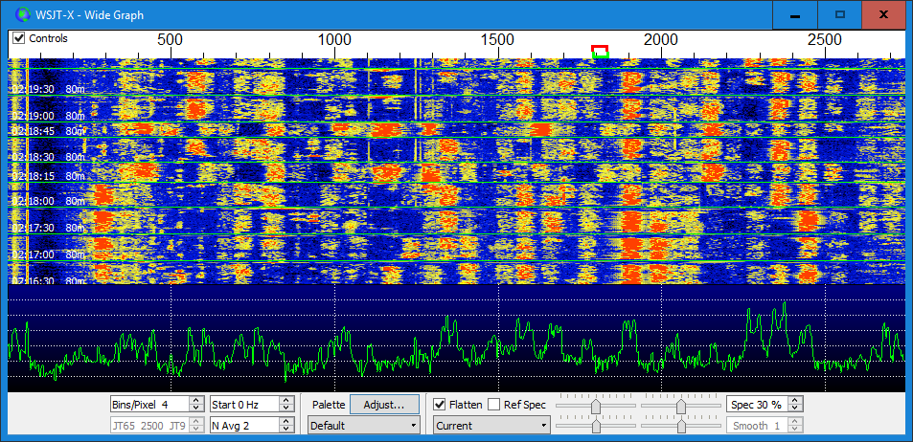The height and width of the screenshot is (442, 913).
Task: Toggle the Controls checkbox
Action: [19, 38]
